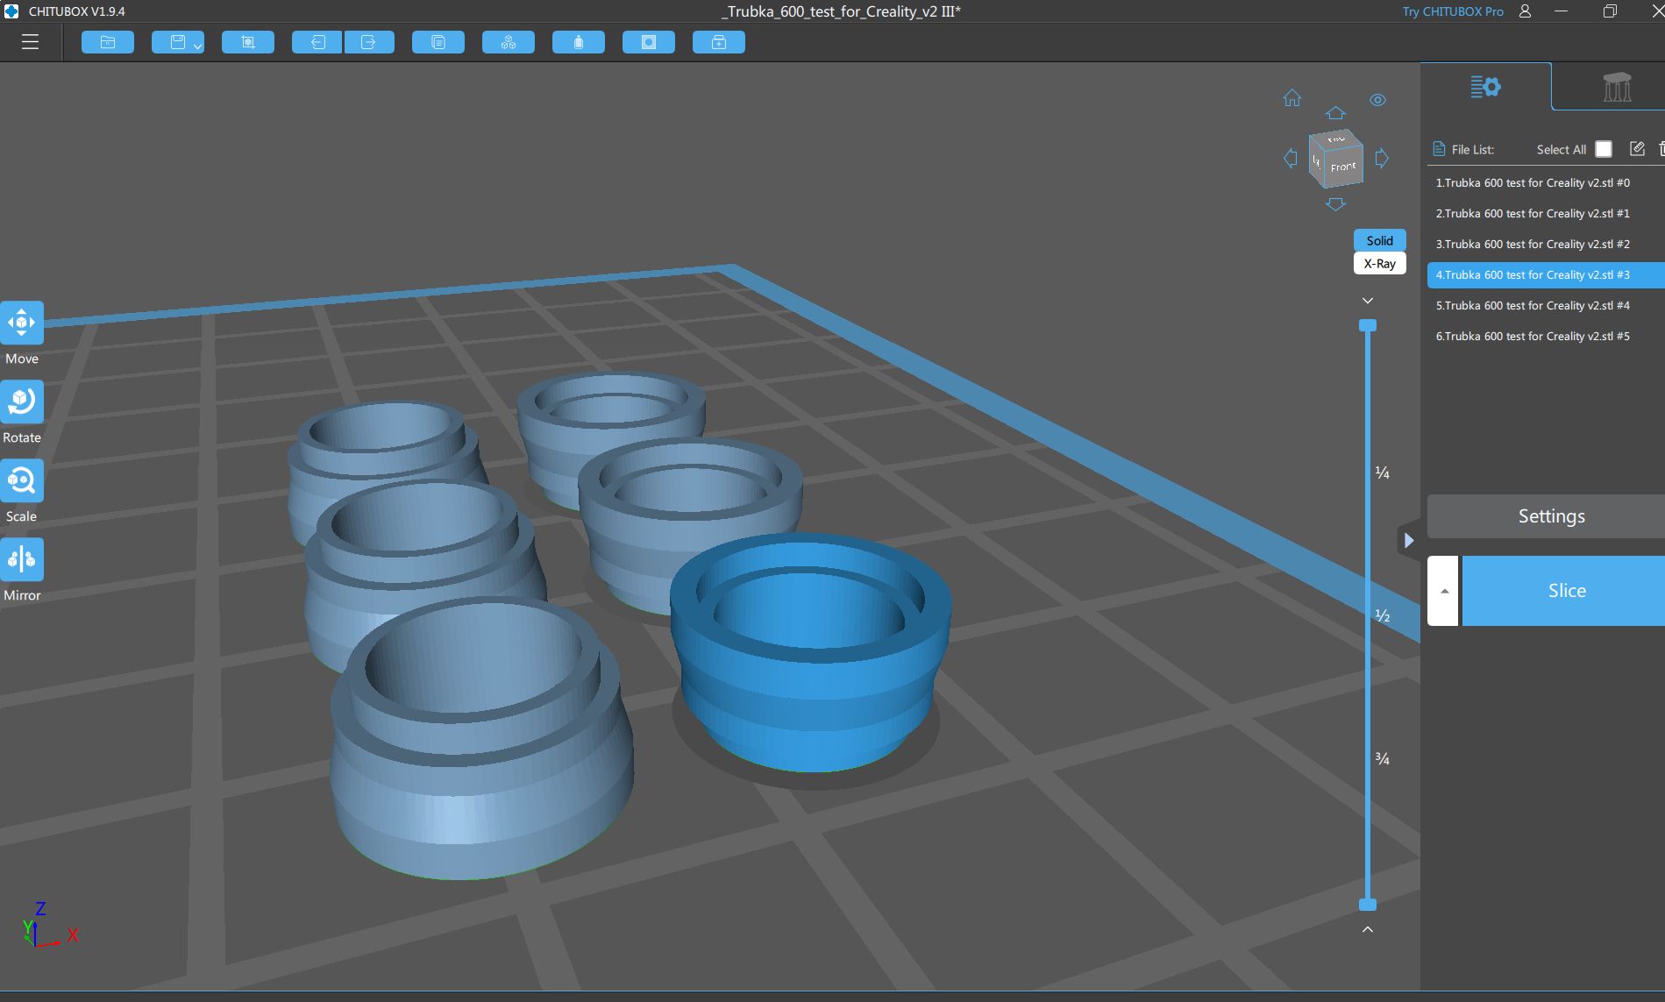Screen dimensions: 1665x1002
Task: Switch to the supports tab
Action: coord(1616,87)
